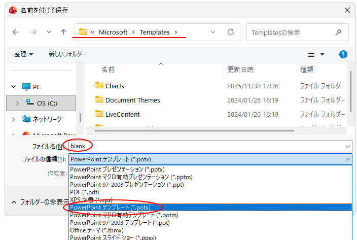357x240 pixels.
Task: Open the Charts folder
Action: (x=115, y=86)
